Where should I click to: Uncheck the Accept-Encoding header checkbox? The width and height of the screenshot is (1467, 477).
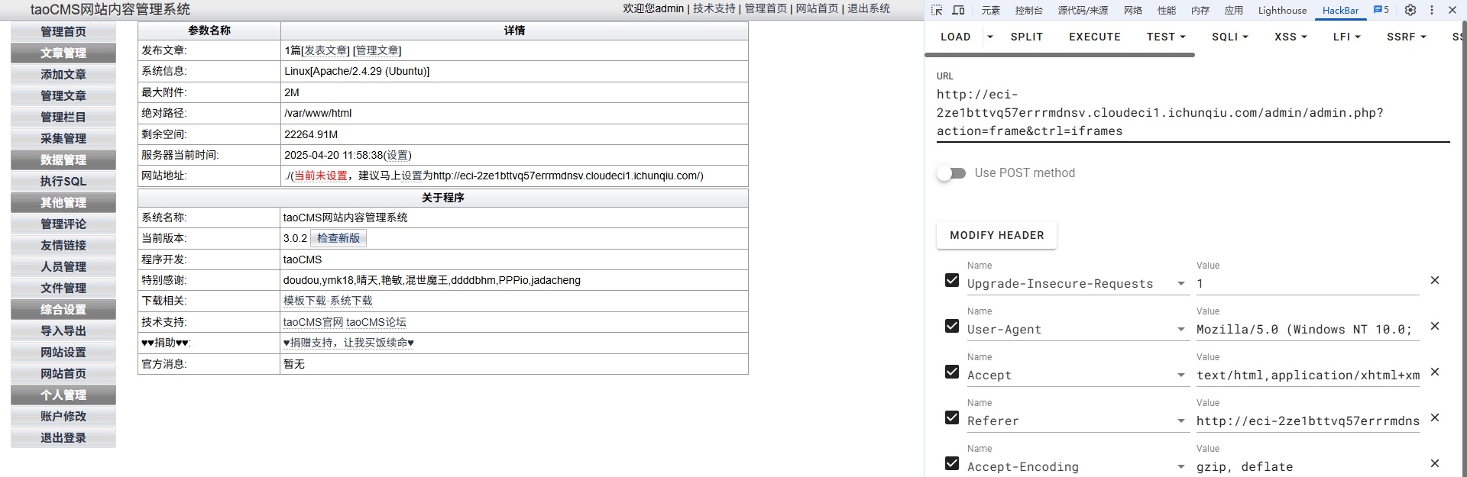point(952,463)
